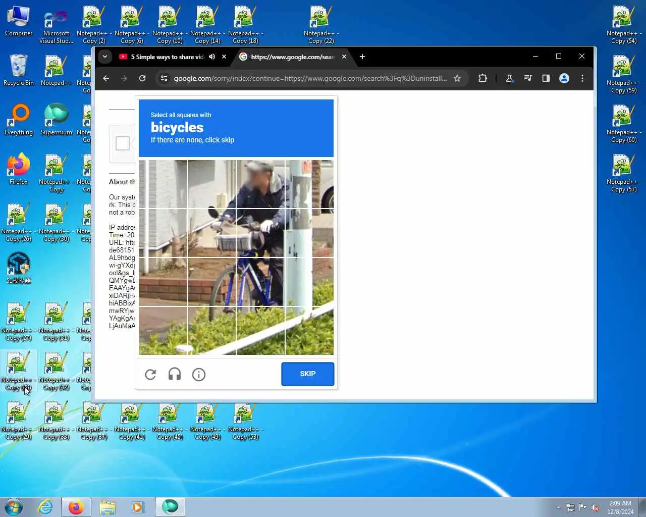Select Notepad++ - Copy (60) desktop icon
This screenshot has height=517, width=646.
[x=624, y=124]
